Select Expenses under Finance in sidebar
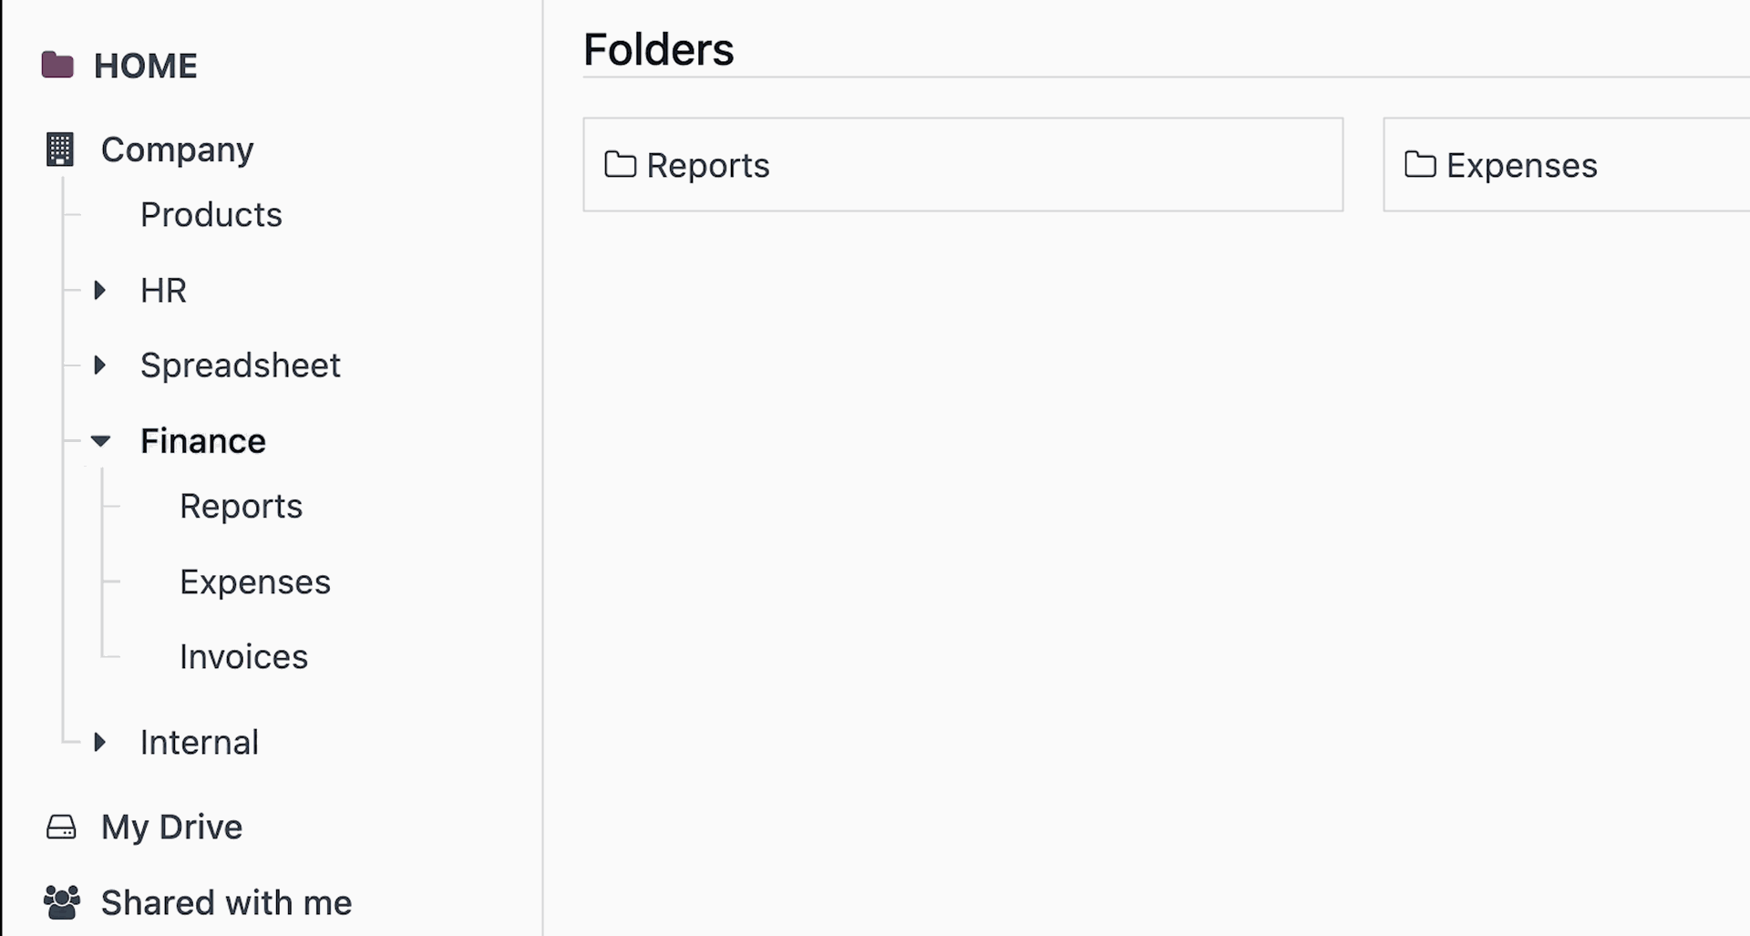This screenshot has height=936, width=1750. 255,582
